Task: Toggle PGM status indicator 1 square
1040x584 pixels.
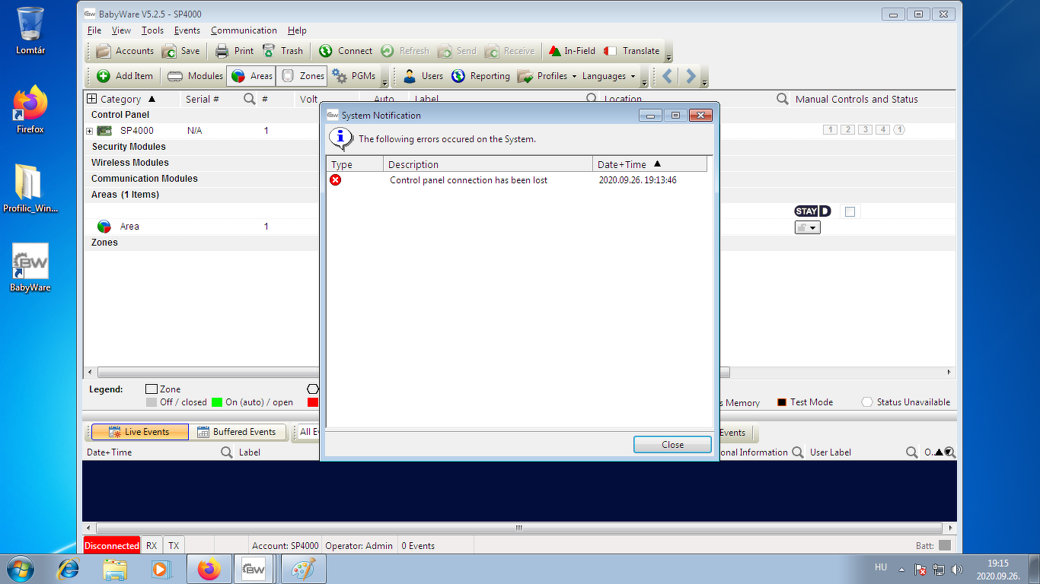Action: 831,130
